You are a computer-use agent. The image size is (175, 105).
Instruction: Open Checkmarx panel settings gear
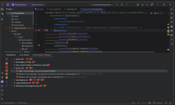tap(7, 59)
